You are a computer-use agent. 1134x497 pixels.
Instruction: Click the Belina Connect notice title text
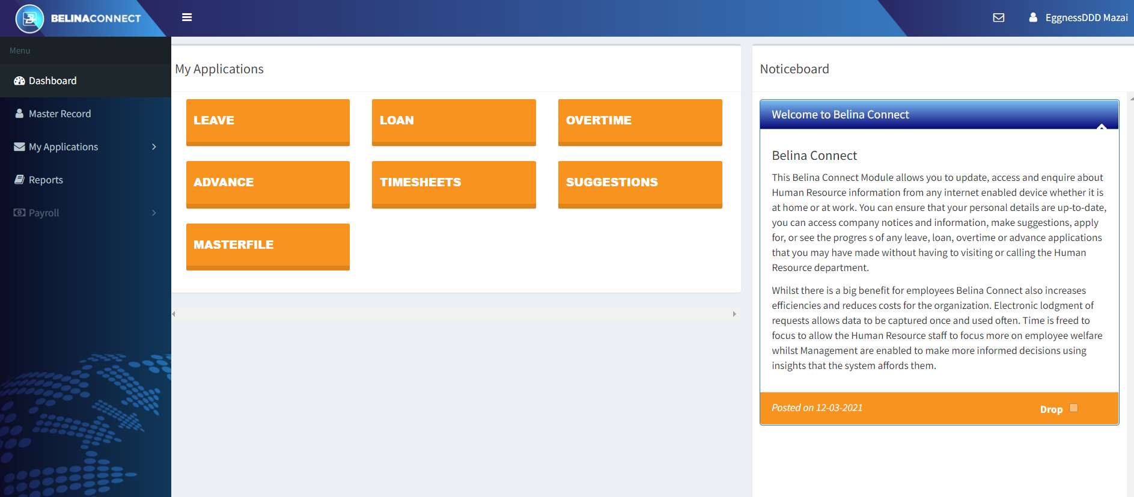814,156
